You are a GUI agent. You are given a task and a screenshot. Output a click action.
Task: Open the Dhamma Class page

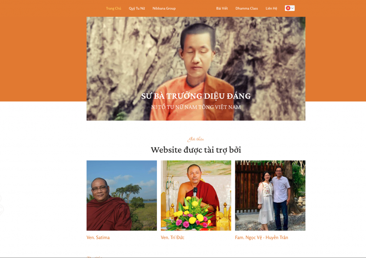247,9
